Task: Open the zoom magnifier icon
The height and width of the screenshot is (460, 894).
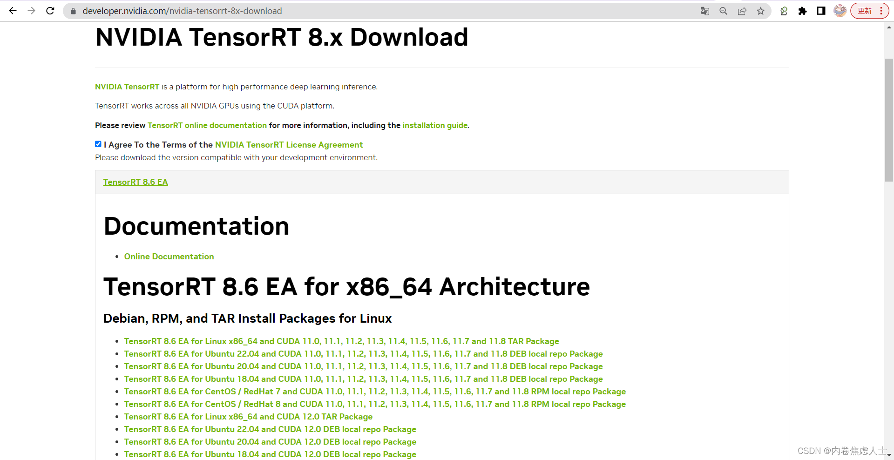Action: pos(723,11)
